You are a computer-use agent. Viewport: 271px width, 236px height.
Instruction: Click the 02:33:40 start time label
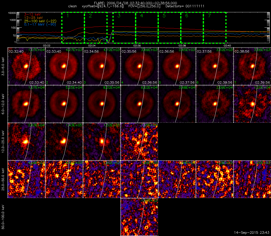(54, 51)
